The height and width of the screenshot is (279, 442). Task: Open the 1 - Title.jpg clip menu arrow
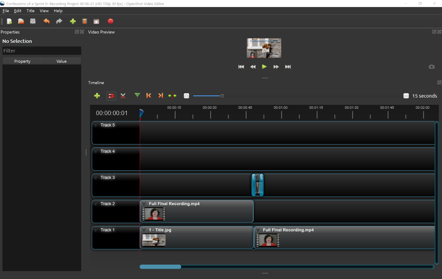(144, 230)
